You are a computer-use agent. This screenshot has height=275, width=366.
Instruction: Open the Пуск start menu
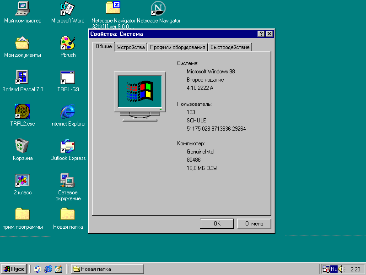[x=14, y=269]
